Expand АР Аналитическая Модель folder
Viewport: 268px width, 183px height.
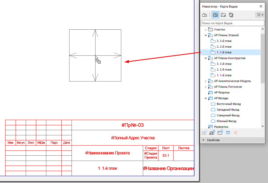(x=206, y=81)
